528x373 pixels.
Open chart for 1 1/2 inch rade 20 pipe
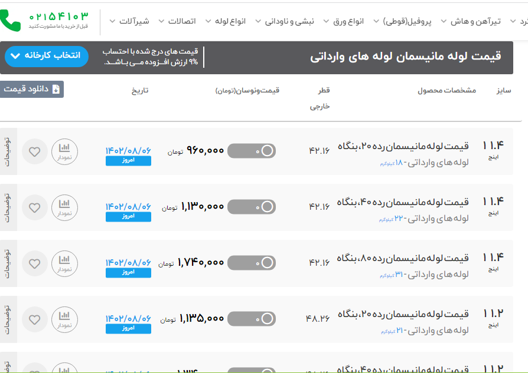(64, 319)
